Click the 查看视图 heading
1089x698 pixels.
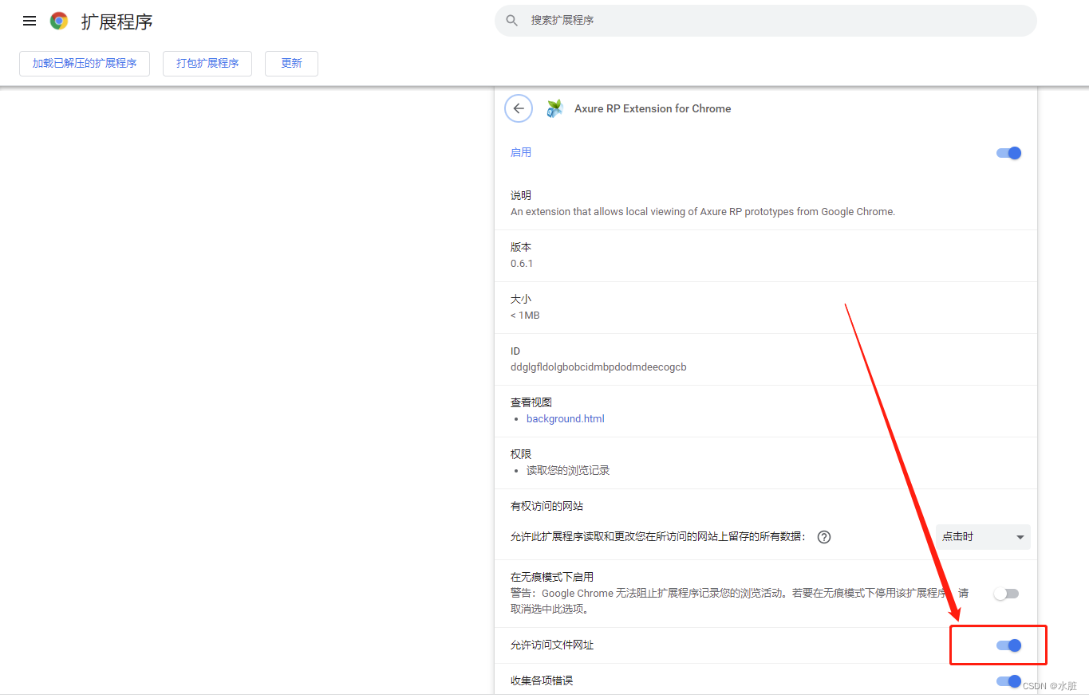click(531, 402)
